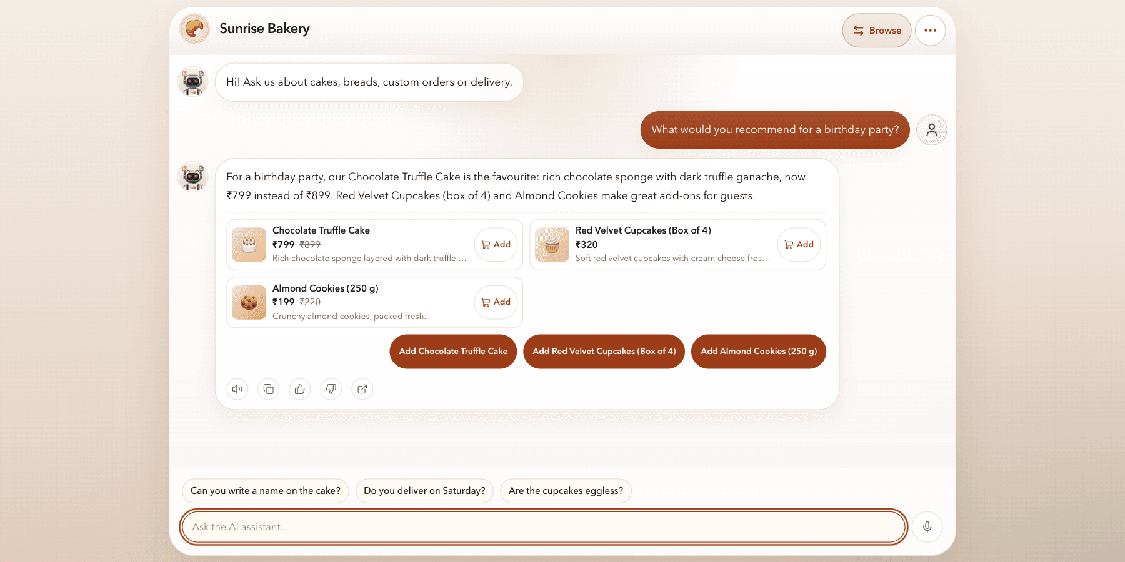
Task: Click the share/open external icon
Action: [x=362, y=389]
